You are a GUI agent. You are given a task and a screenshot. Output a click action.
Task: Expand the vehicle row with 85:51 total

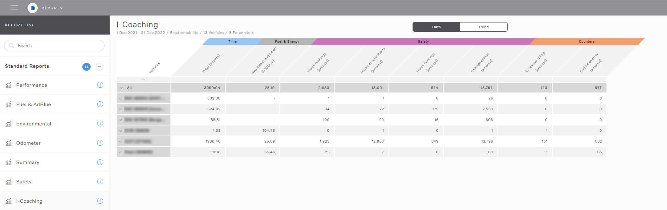[120, 120]
